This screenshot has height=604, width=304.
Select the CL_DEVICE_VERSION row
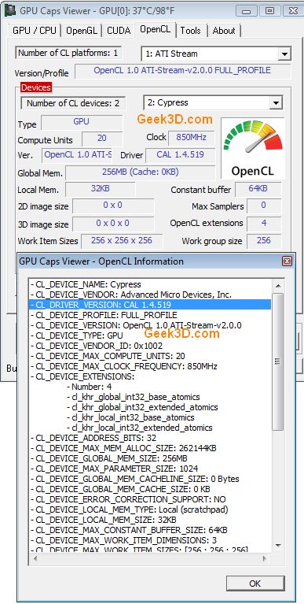[x=150, y=325]
